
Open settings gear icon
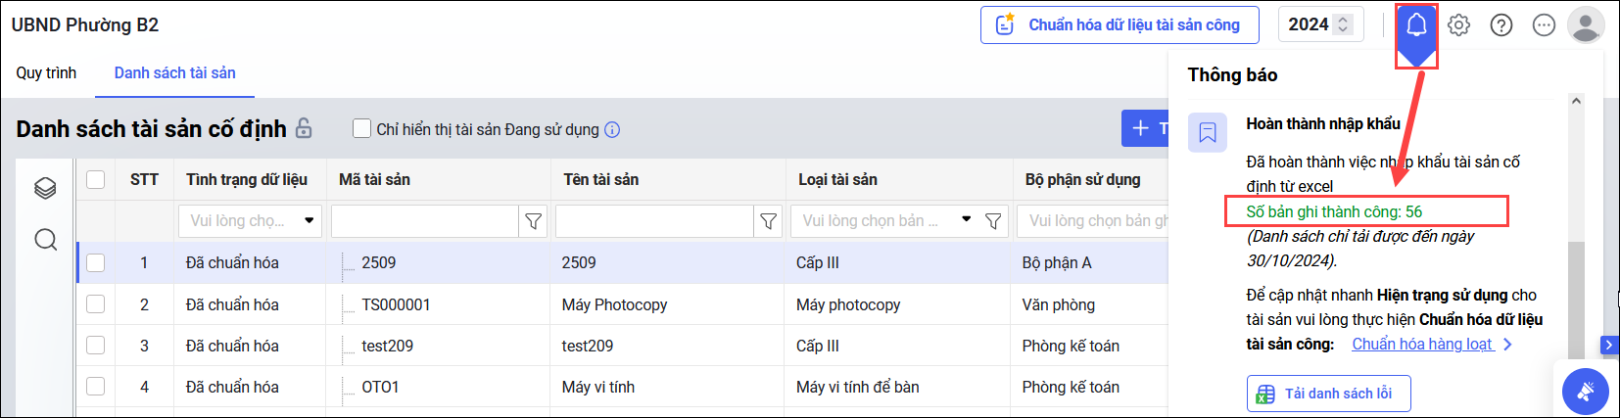pos(1458,25)
